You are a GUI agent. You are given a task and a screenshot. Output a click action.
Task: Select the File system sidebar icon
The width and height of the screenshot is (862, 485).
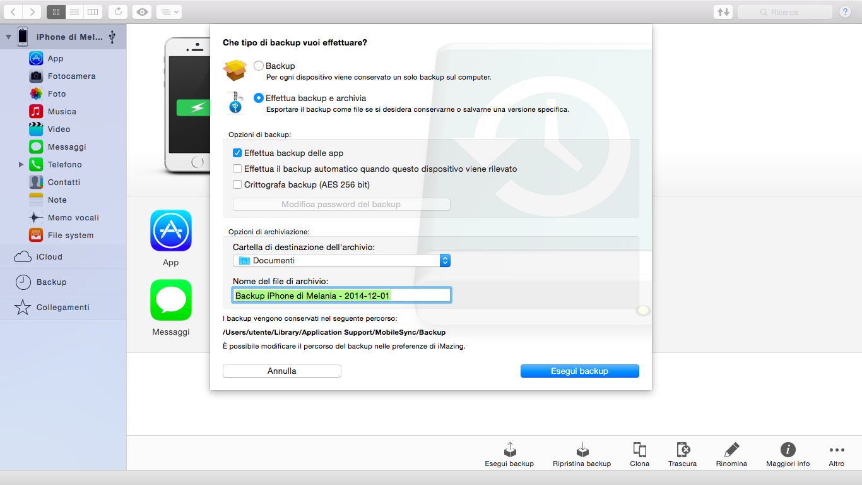[x=36, y=236]
